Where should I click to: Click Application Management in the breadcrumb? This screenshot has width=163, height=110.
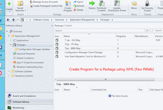coord(82,20)
